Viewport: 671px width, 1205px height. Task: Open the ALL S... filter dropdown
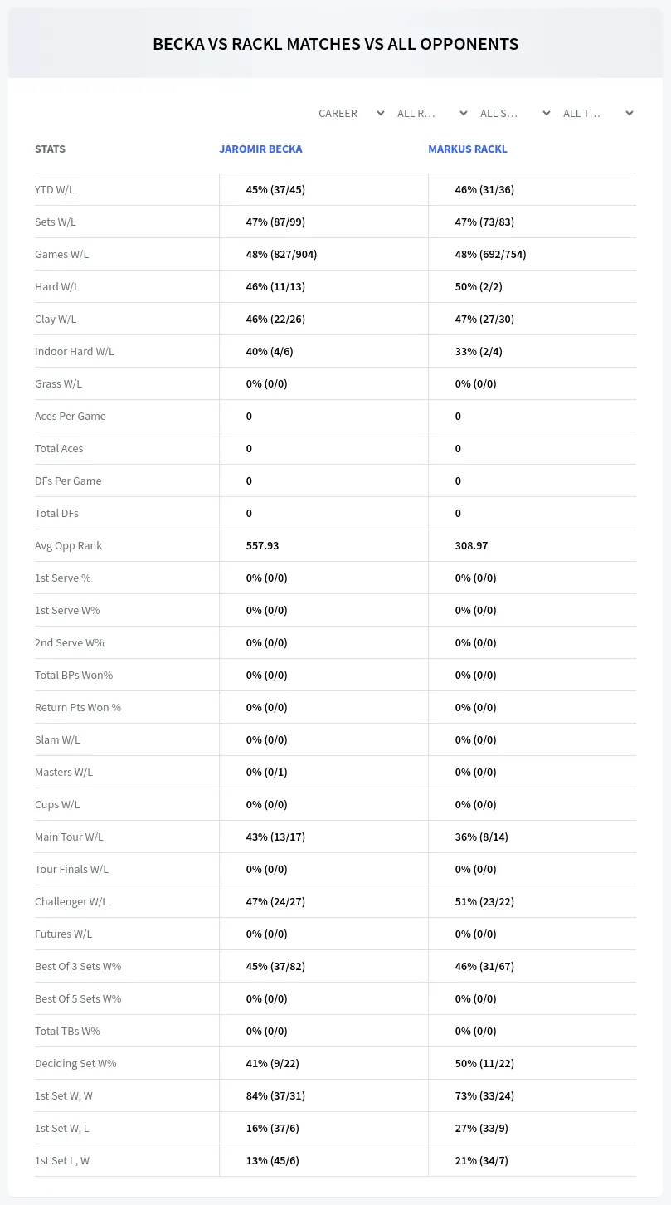pyautogui.click(x=514, y=113)
